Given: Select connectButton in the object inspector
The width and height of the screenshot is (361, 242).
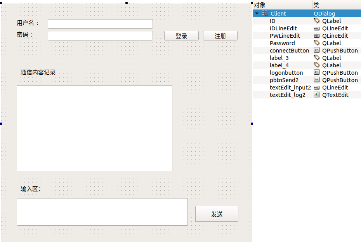Looking at the screenshot, I should [289, 50].
